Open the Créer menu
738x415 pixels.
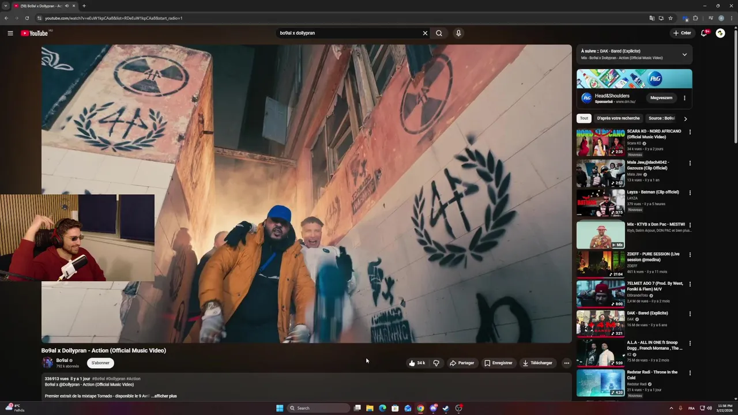click(681, 33)
